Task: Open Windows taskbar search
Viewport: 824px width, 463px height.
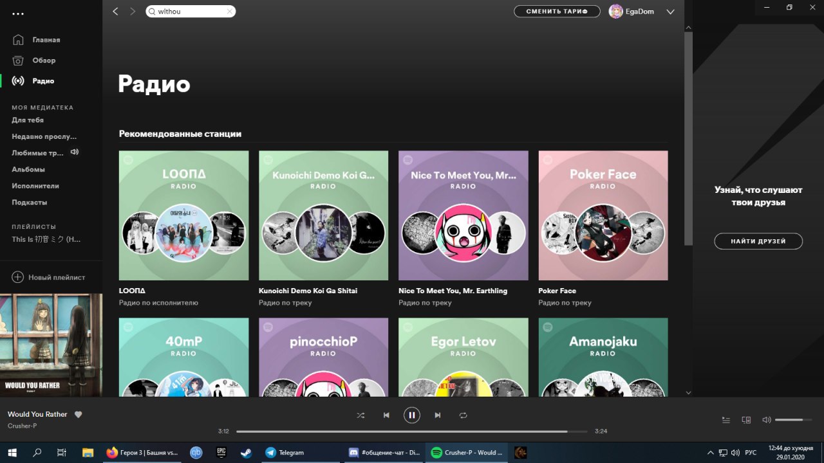Action: pos(37,453)
